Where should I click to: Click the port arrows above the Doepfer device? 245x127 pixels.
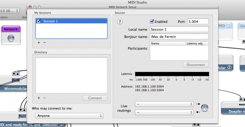pyautogui.click(x=242, y=99)
